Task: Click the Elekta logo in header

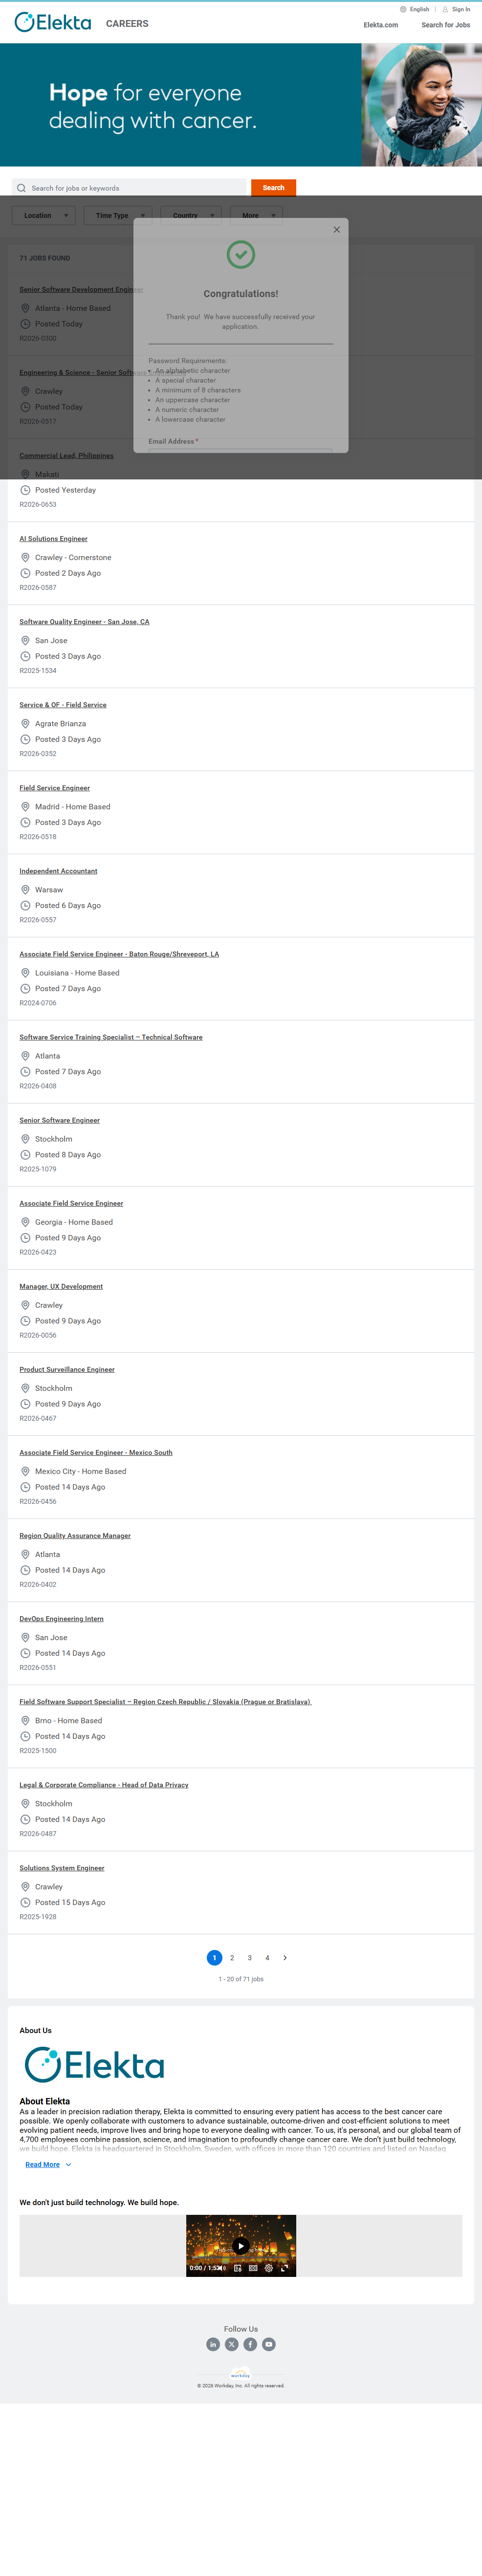Action: point(53,23)
